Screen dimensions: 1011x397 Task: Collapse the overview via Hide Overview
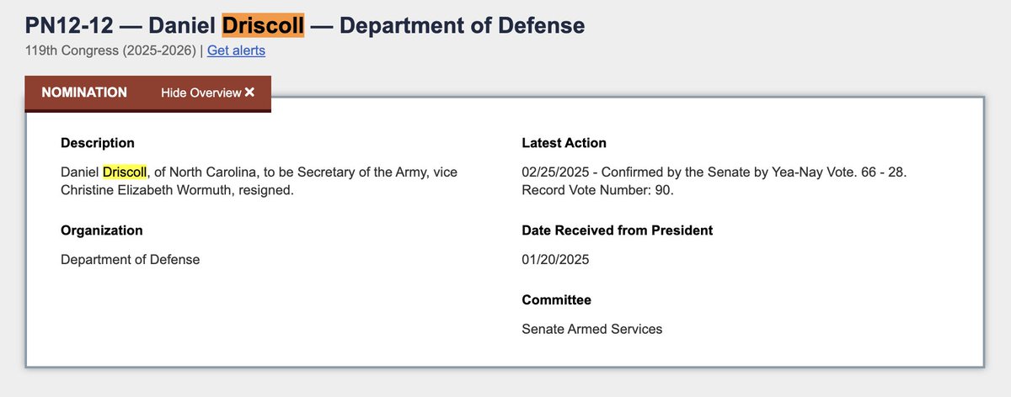201,93
